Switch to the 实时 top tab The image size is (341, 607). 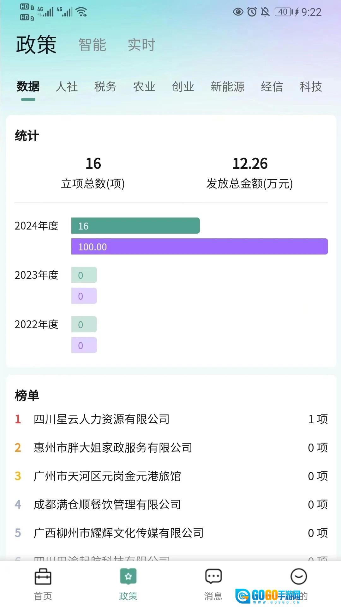point(141,45)
